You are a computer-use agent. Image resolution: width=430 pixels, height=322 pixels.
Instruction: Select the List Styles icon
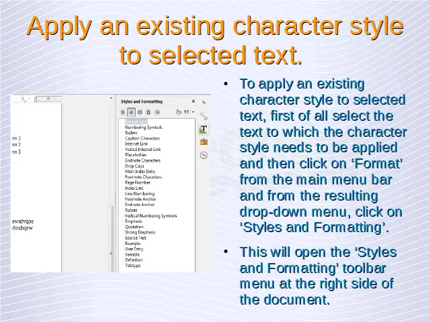pyautogui.click(x=157, y=112)
